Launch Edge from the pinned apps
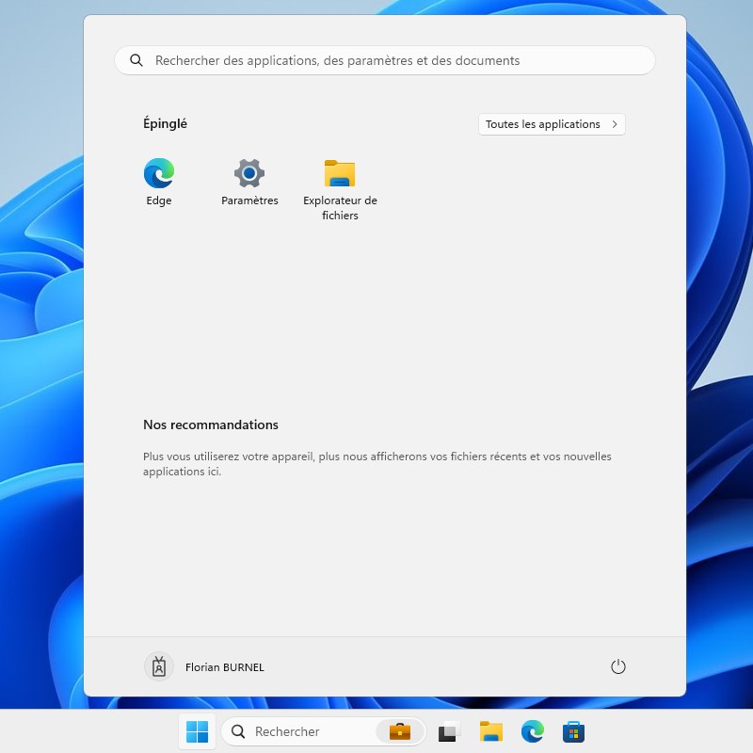 click(x=158, y=175)
